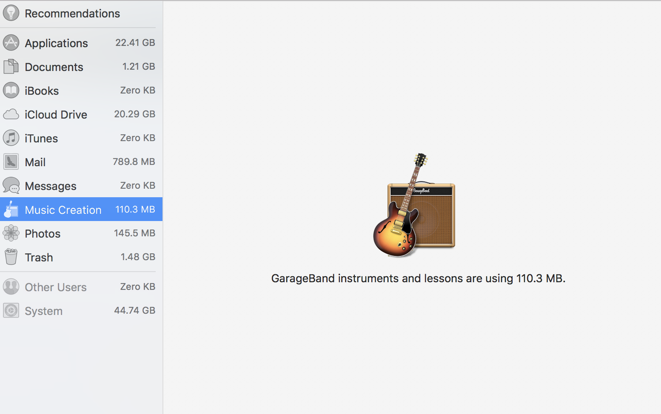Click the 789.8 MB Mail size
The height and width of the screenshot is (414, 661).
pos(134,162)
